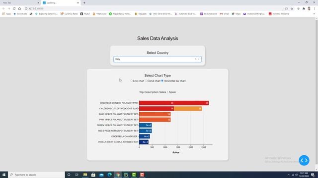The image size is (318, 178).
Task: Open the VitalSource bookmark
Action: [x=99, y=14]
